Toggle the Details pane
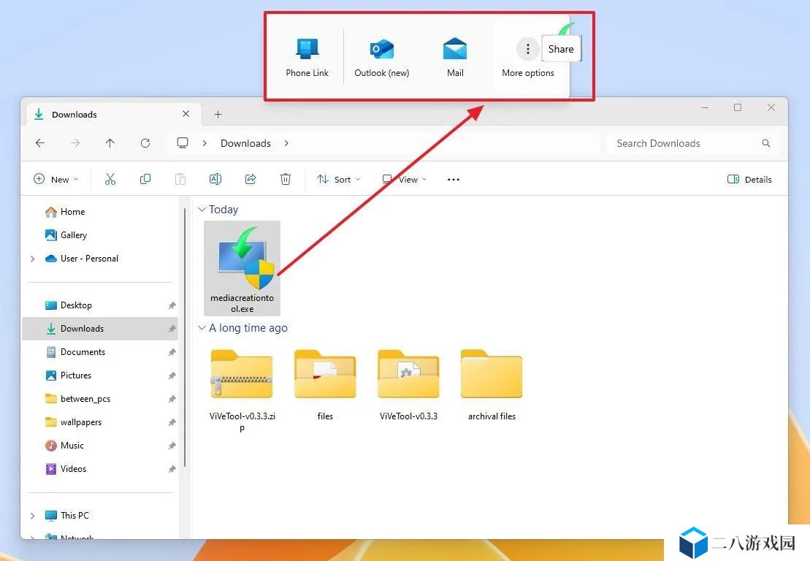 click(x=749, y=179)
